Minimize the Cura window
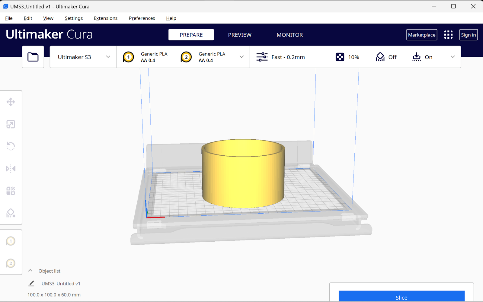Image resolution: width=483 pixels, height=302 pixels. [x=434, y=6]
